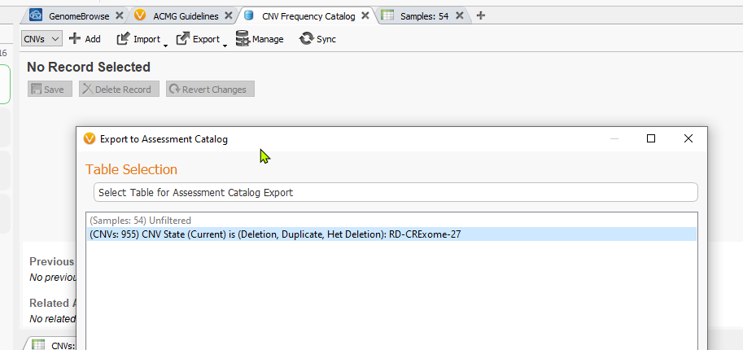Close the Export to Assessment Catalog dialog
This screenshot has height=350, width=743.
688,138
